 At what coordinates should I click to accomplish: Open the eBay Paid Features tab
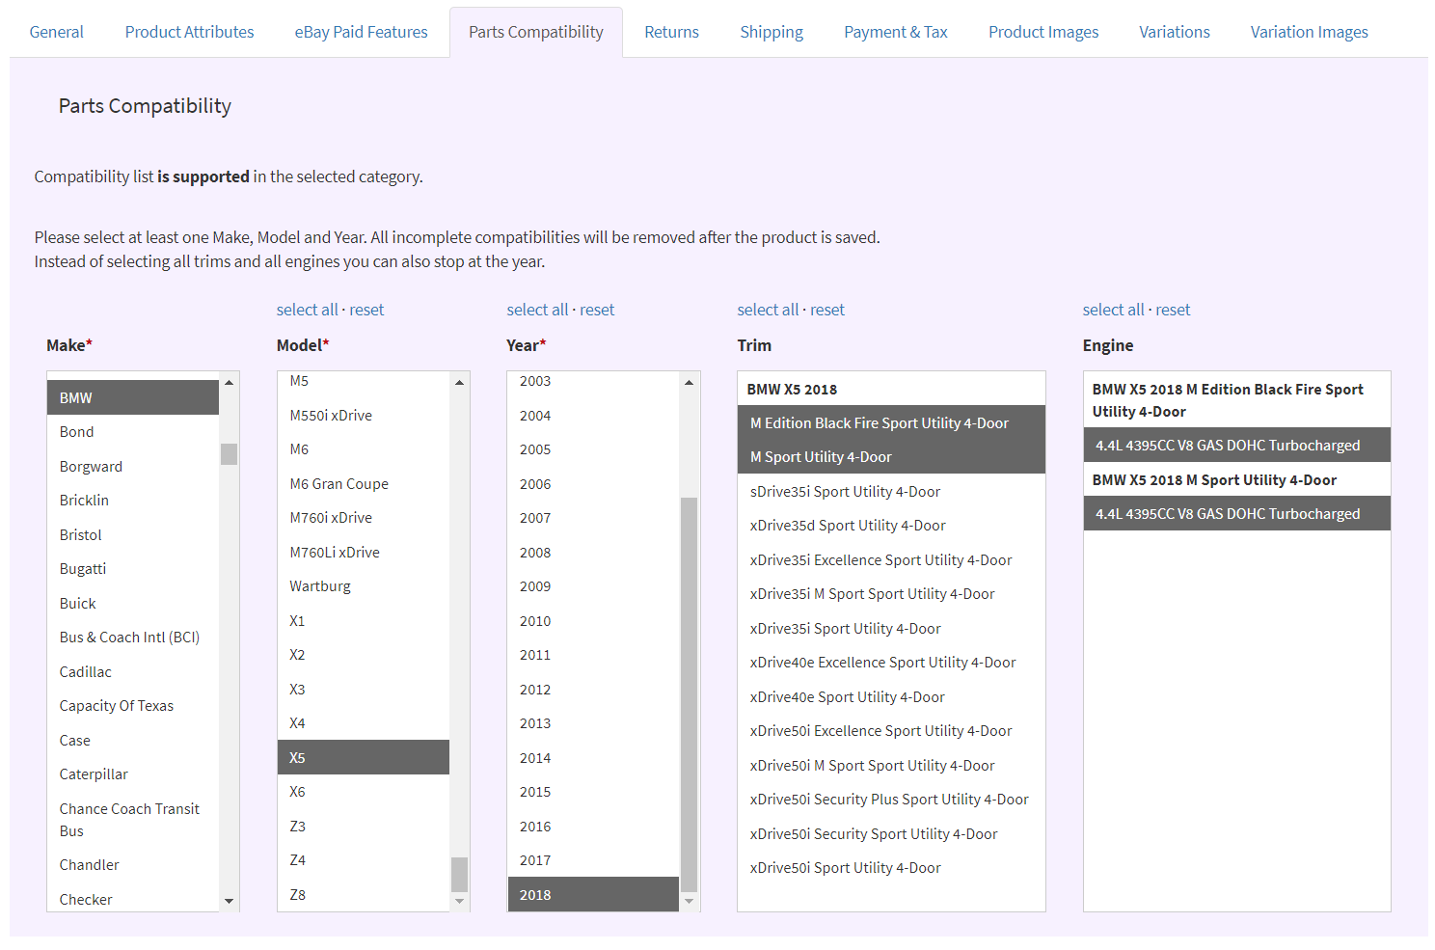tap(362, 32)
